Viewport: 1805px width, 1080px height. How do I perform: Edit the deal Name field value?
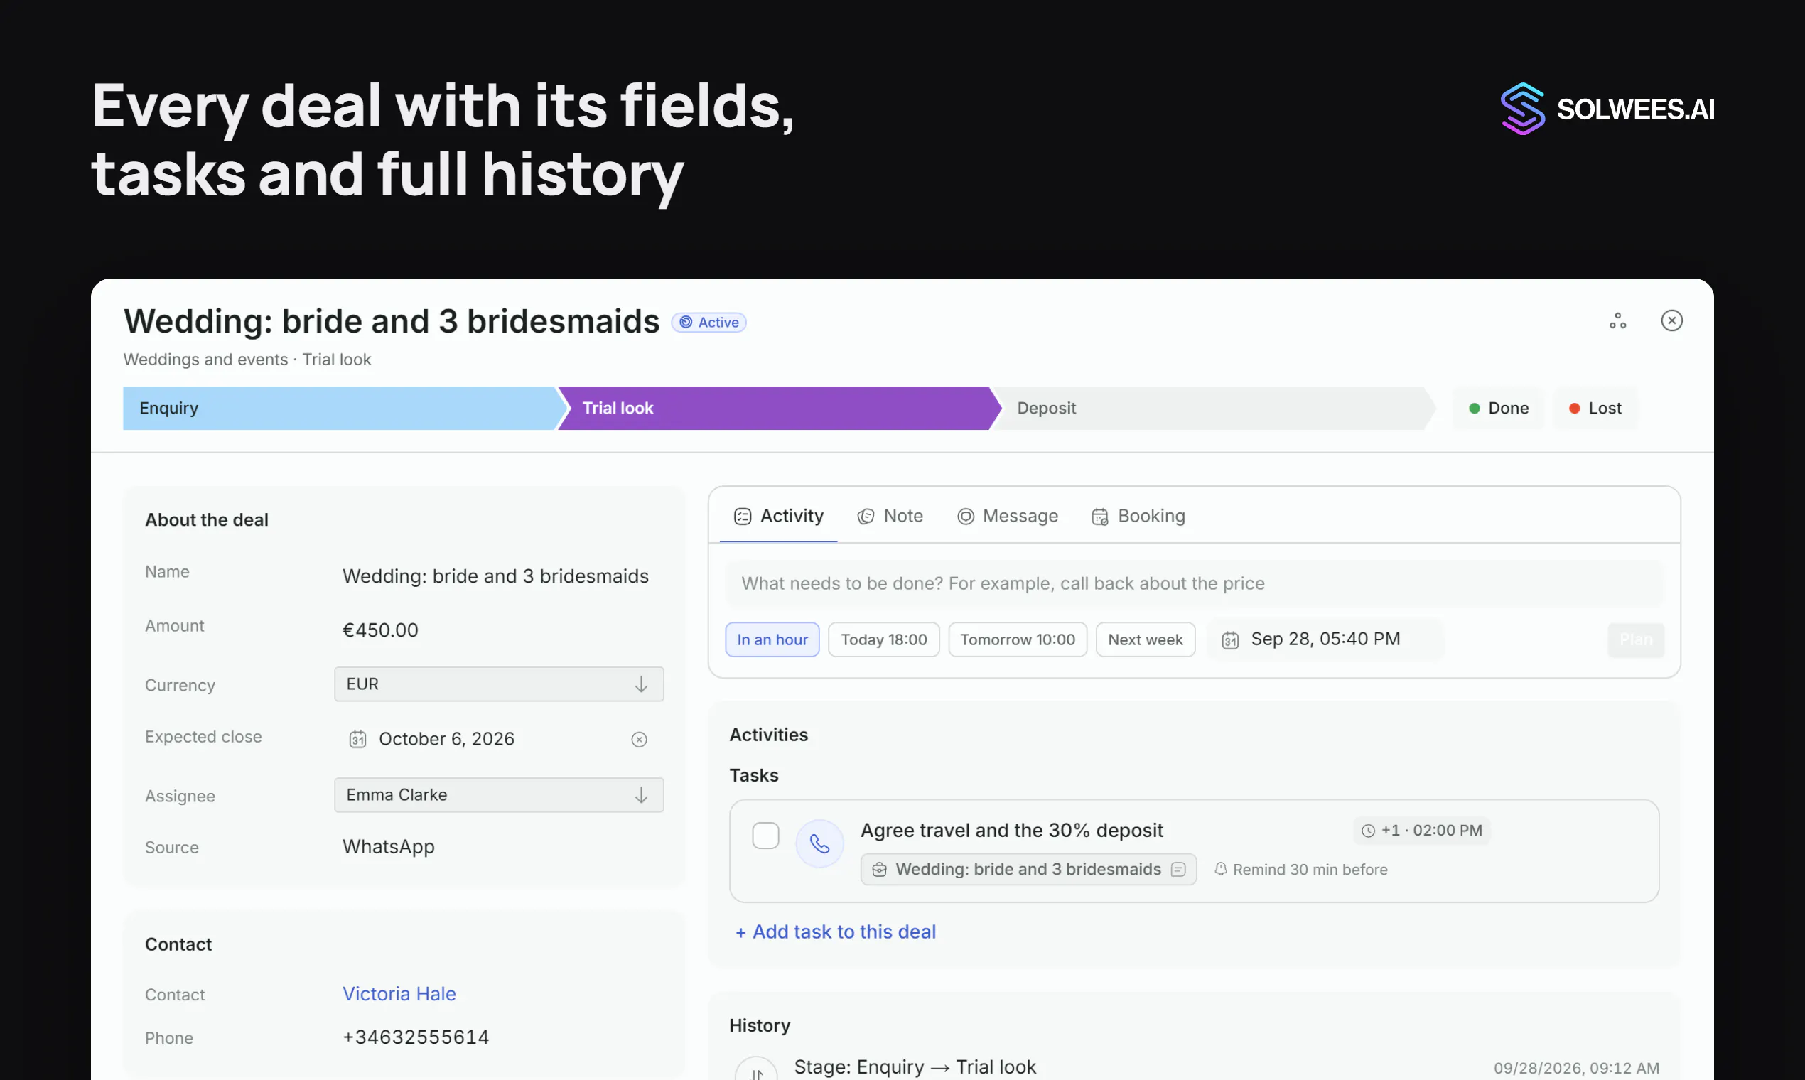tap(495, 576)
